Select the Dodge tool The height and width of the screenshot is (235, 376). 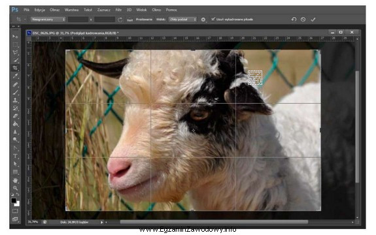point(15,140)
